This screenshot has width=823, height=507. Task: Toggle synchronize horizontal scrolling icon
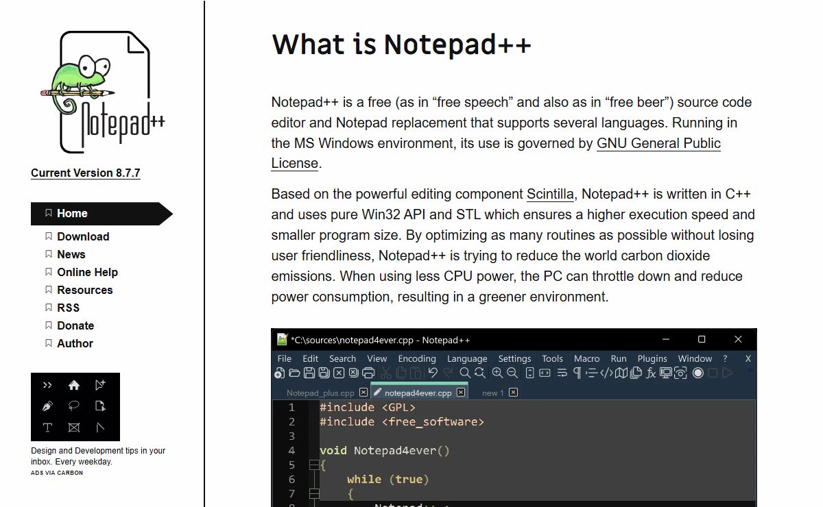coord(545,373)
